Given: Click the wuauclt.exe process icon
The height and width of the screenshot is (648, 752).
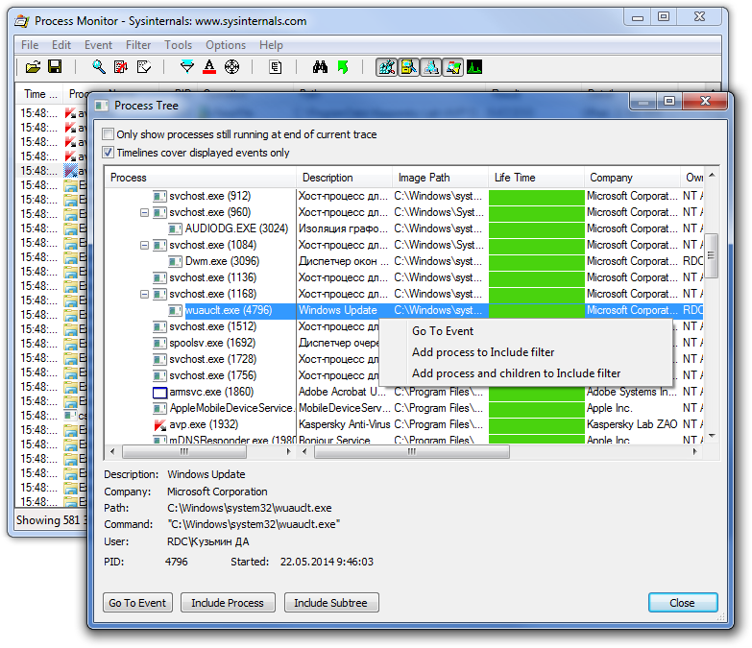Looking at the screenshot, I should [x=175, y=311].
